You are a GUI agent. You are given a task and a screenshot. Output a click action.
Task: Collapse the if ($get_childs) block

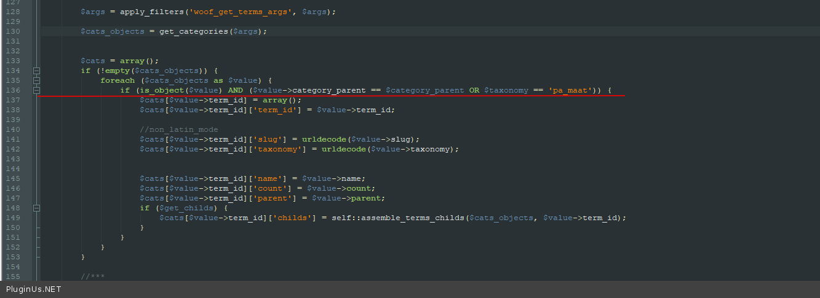click(37, 208)
